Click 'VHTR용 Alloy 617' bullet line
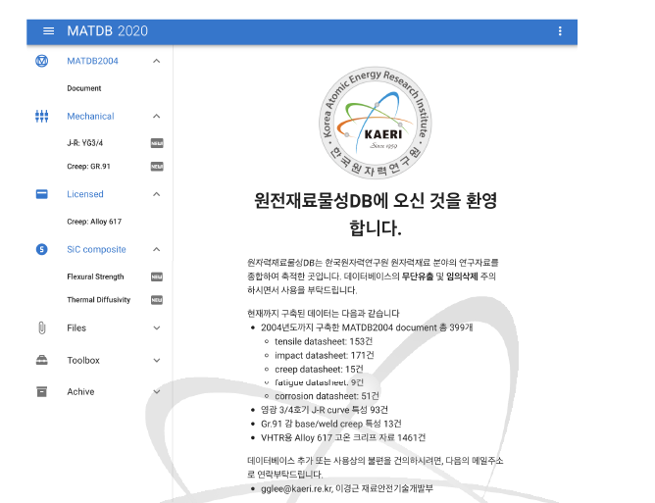 coord(343,437)
